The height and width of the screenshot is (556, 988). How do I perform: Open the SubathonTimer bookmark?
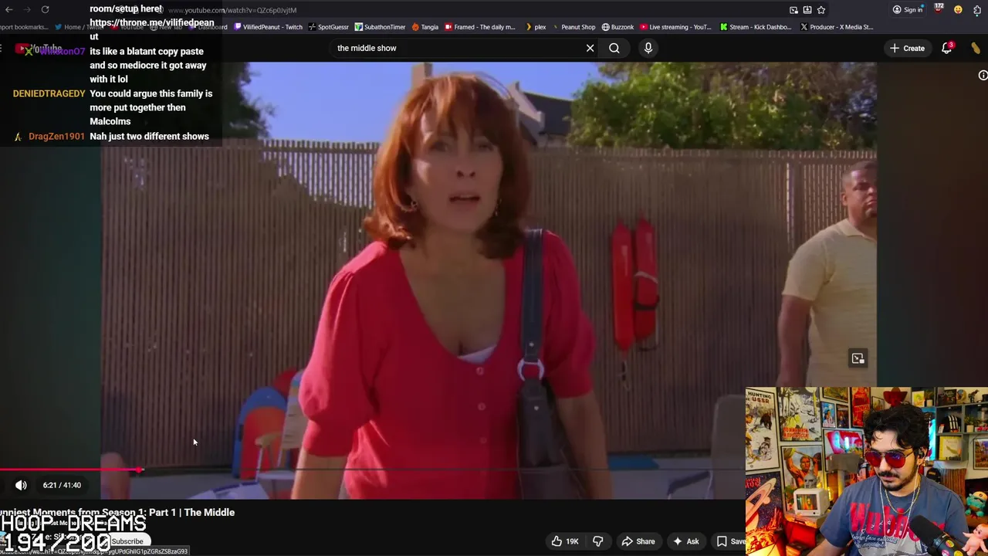click(380, 27)
